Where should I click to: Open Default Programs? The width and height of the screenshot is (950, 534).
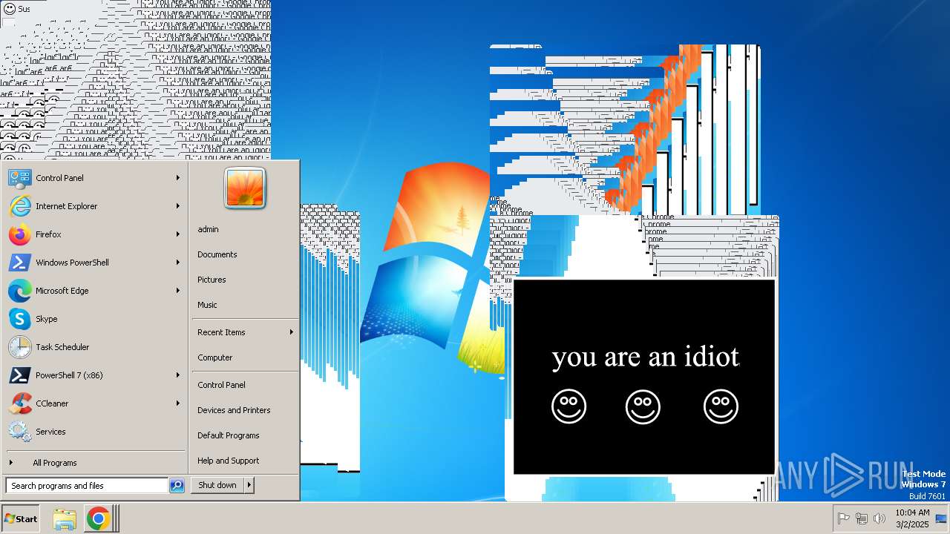click(x=229, y=435)
